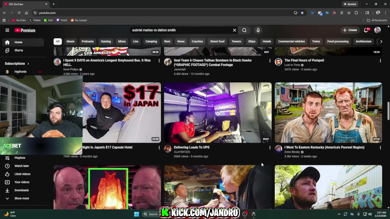Bookmark this page with the star
This screenshot has height=219, width=390.
pyautogui.click(x=302, y=13)
